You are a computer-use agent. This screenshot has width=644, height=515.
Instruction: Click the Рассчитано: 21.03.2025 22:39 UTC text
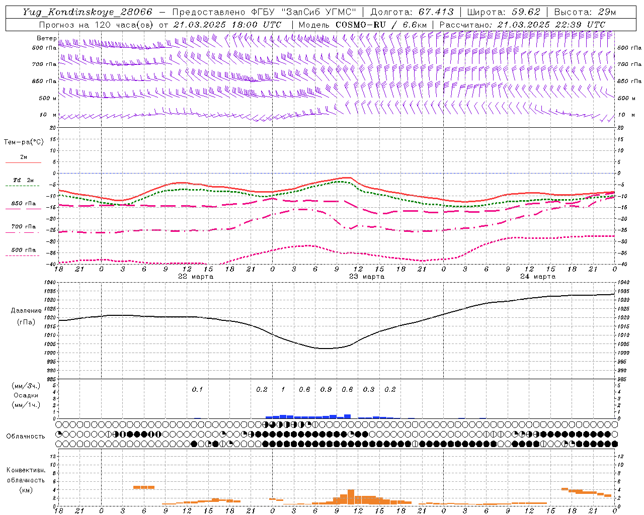tap(522, 25)
